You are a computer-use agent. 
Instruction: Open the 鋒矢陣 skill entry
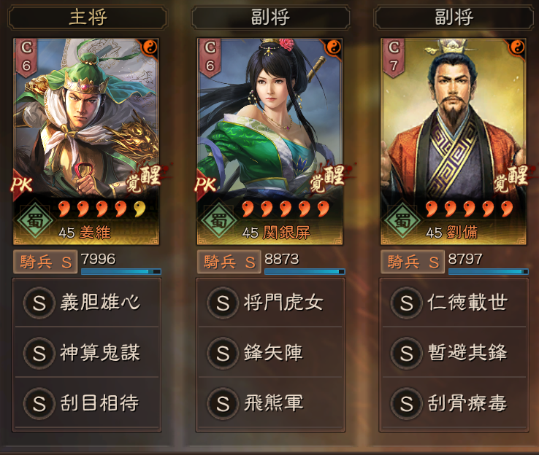270,353
